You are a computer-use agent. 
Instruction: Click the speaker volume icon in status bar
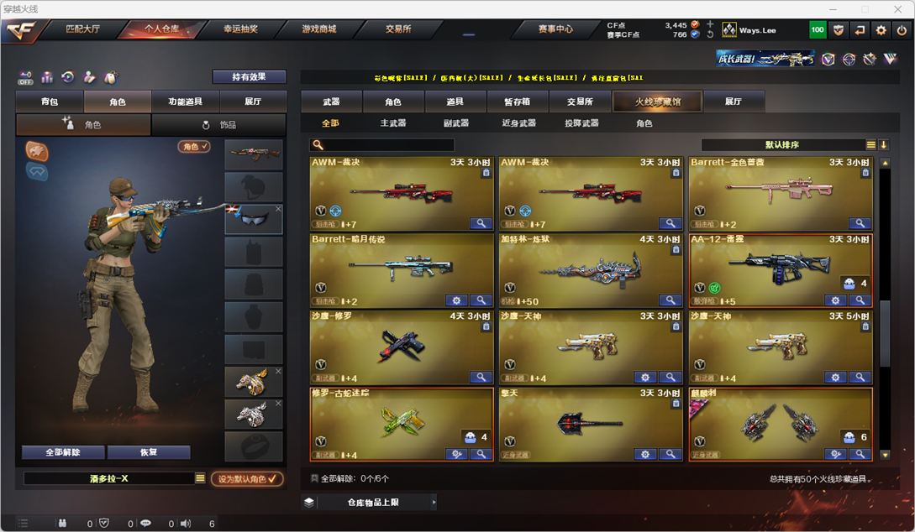click(186, 524)
